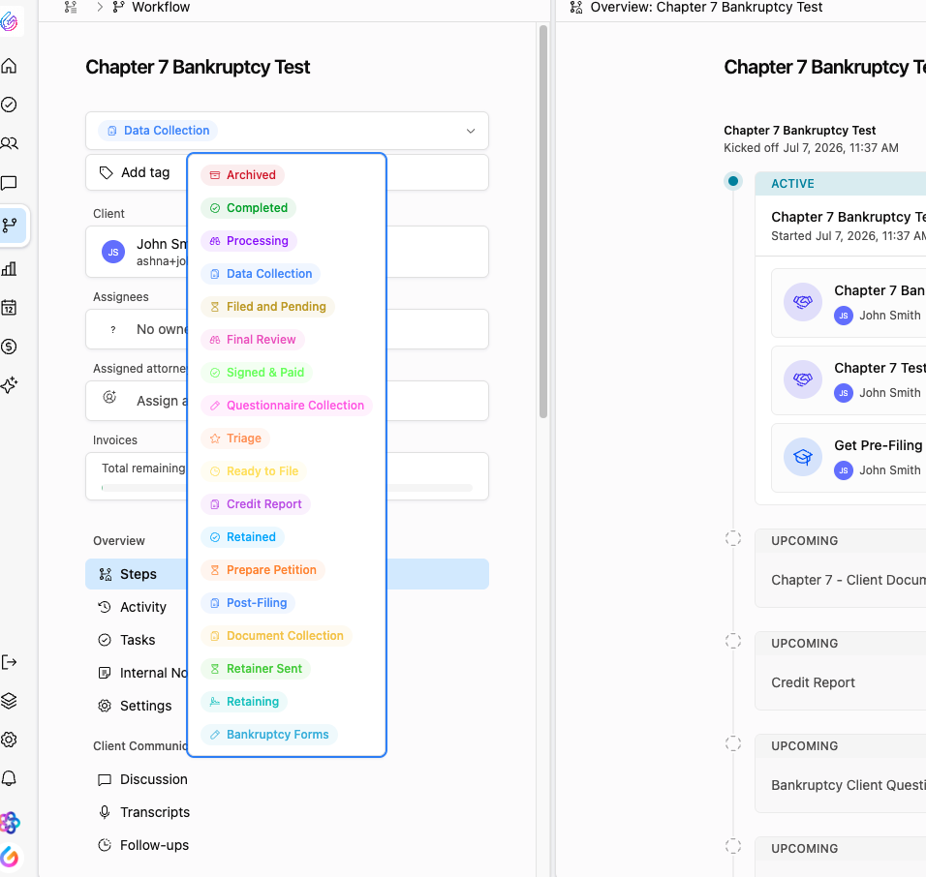
Task: Click the logout arrow icon in the sidebar
Action: coord(9,662)
